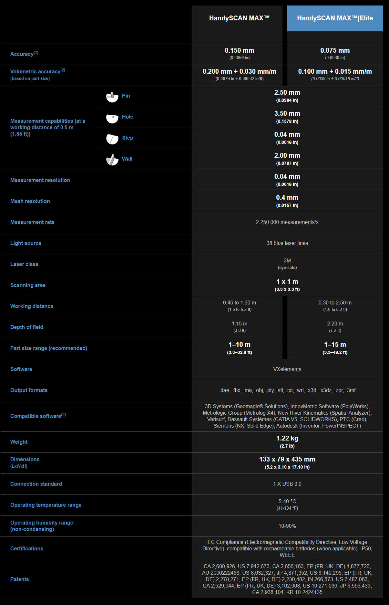Click the 38 blue laser lines value

(287, 243)
